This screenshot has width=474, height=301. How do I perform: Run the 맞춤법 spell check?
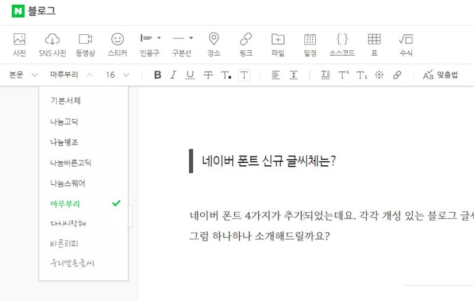440,75
